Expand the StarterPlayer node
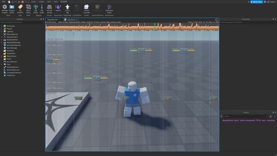This screenshot has height=156, width=277. [x=2, y=56]
